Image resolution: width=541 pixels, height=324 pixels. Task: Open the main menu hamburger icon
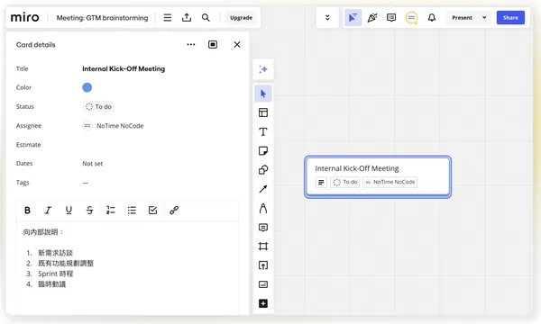pyautogui.click(x=168, y=18)
